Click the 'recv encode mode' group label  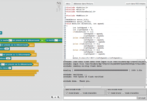coord(115,90)
